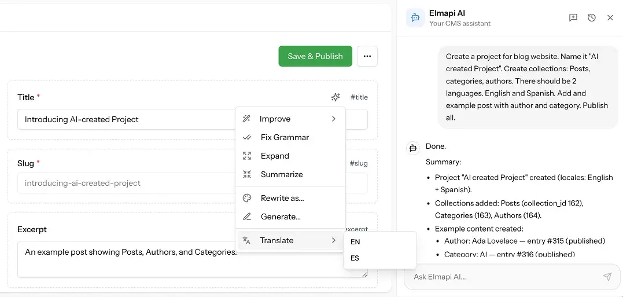Screen dimensions: 623x297
Task: Click the "Author: Ada Lovelace" line
Action: 525,241
